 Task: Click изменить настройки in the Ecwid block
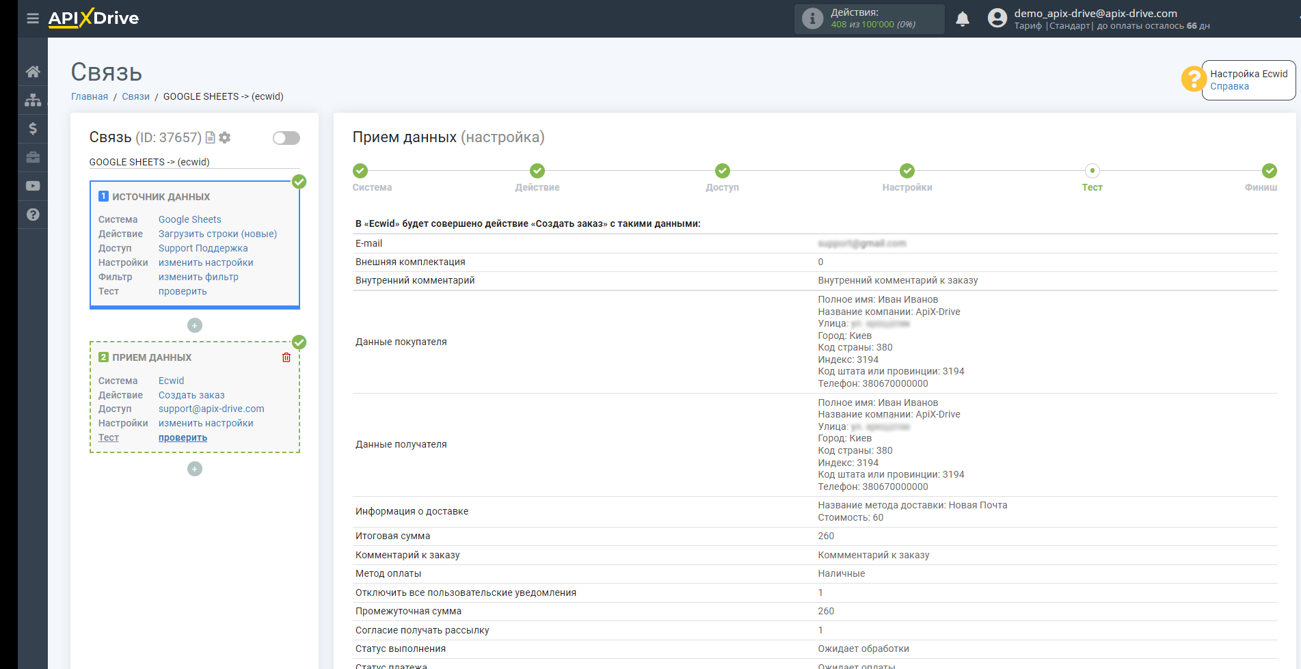(206, 423)
